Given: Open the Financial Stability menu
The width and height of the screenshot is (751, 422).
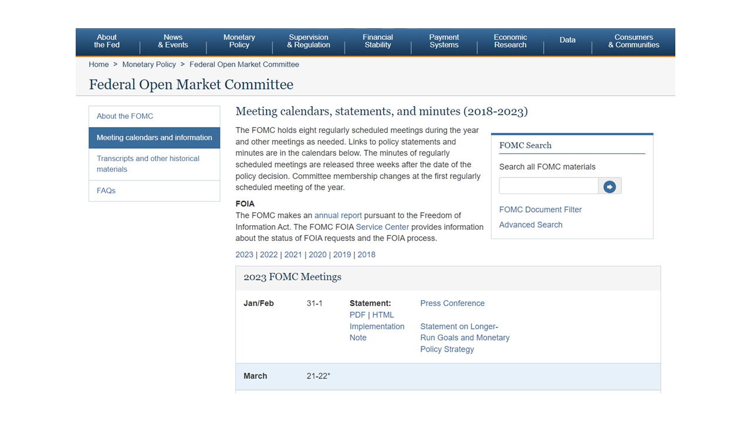Looking at the screenshot, I should (x=378, y=41).
